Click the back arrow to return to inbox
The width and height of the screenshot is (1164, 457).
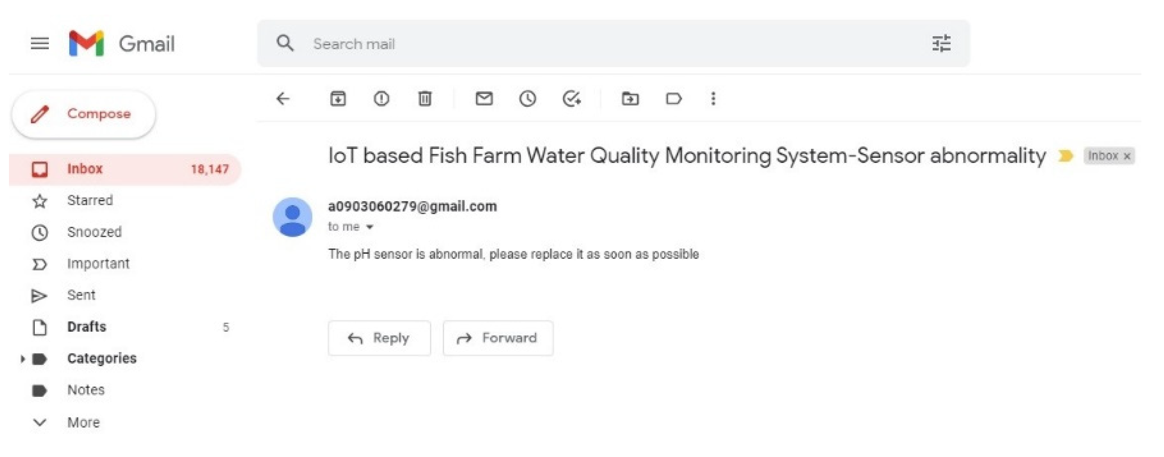point(283,99)
